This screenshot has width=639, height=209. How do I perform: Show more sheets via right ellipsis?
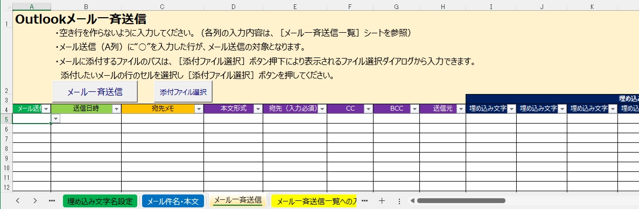coord(365,200)
